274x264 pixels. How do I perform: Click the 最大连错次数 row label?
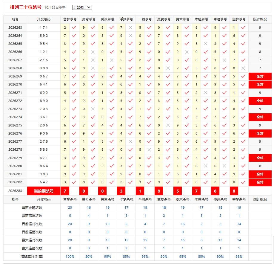point(32,248)
